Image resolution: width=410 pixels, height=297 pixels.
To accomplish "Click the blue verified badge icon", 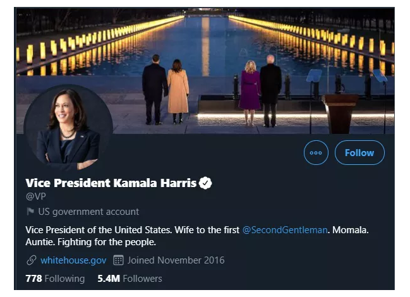I will point(206,183).
